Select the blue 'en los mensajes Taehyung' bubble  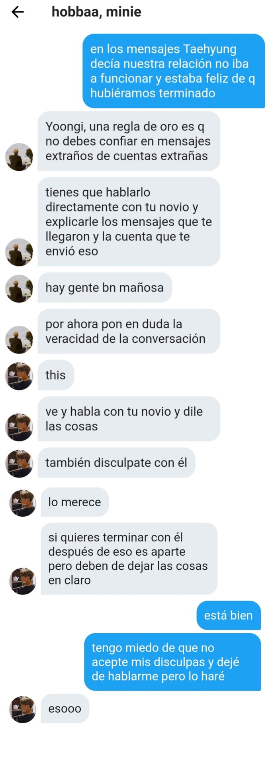pyautogui.click(x=174, y=71)
